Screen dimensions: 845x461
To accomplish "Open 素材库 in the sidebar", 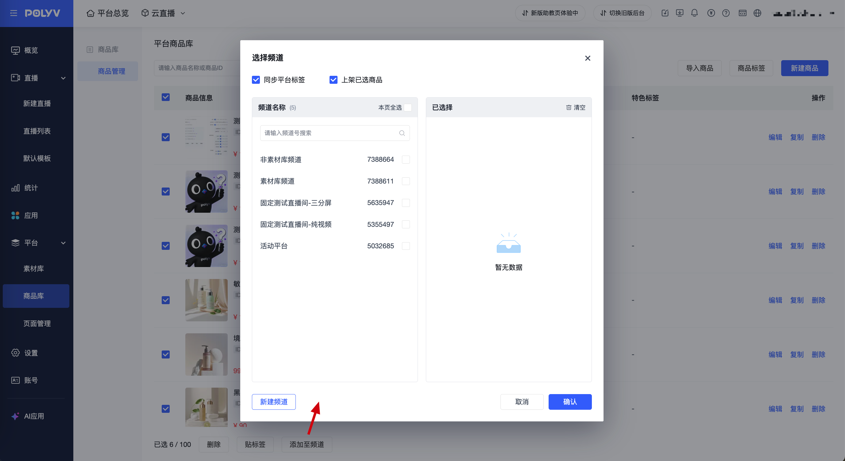I will click(33, 268).
